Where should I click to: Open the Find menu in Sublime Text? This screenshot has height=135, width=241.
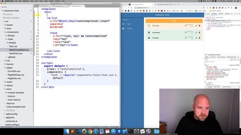[32, 1]
